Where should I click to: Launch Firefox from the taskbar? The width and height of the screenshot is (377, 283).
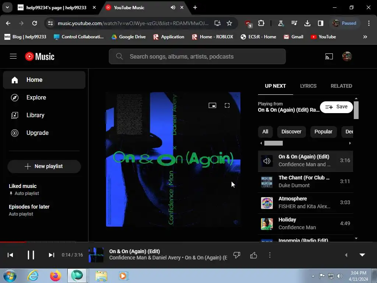(55, 276)
